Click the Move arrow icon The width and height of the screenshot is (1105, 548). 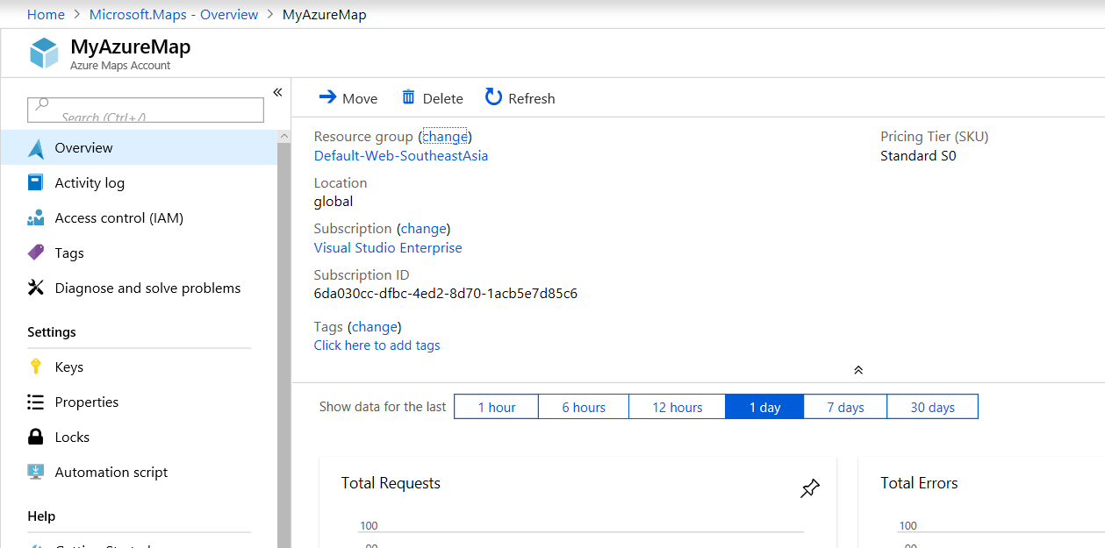(x=327, y=97)
